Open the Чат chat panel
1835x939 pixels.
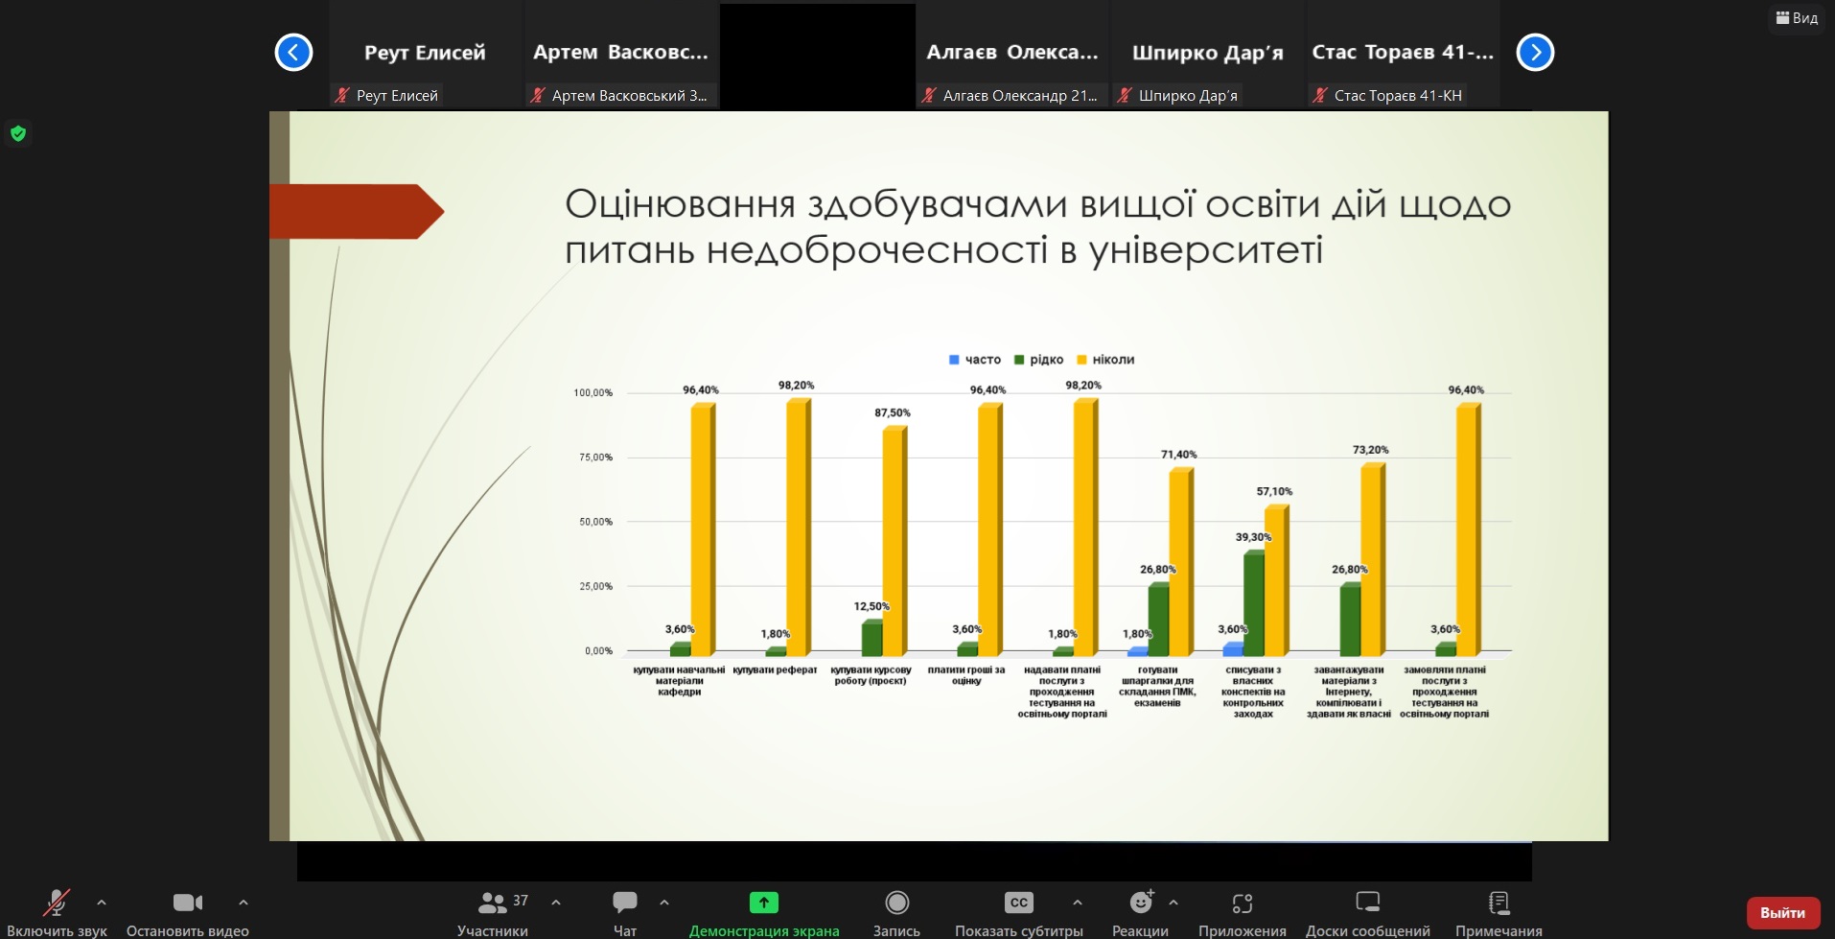[x=625, y=912]
